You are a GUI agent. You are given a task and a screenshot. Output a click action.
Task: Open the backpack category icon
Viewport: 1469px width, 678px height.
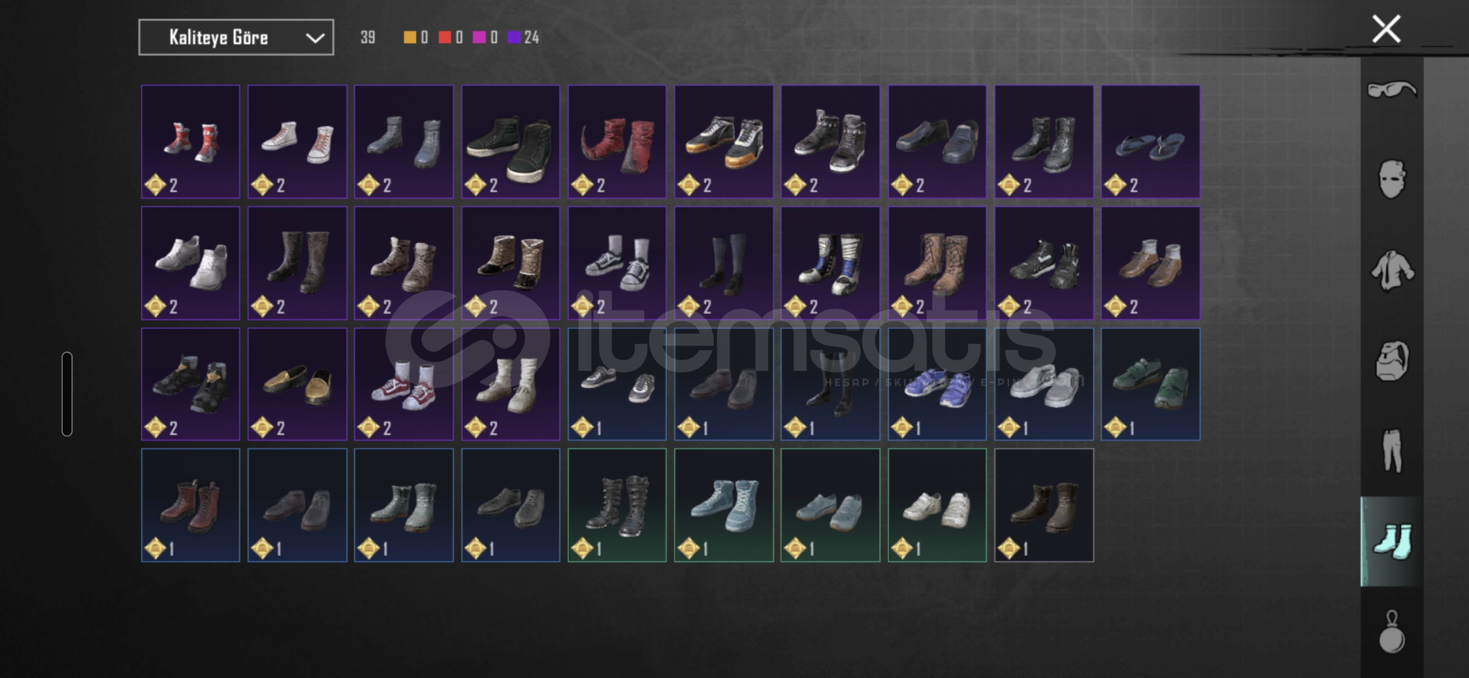coord(1392,361)
